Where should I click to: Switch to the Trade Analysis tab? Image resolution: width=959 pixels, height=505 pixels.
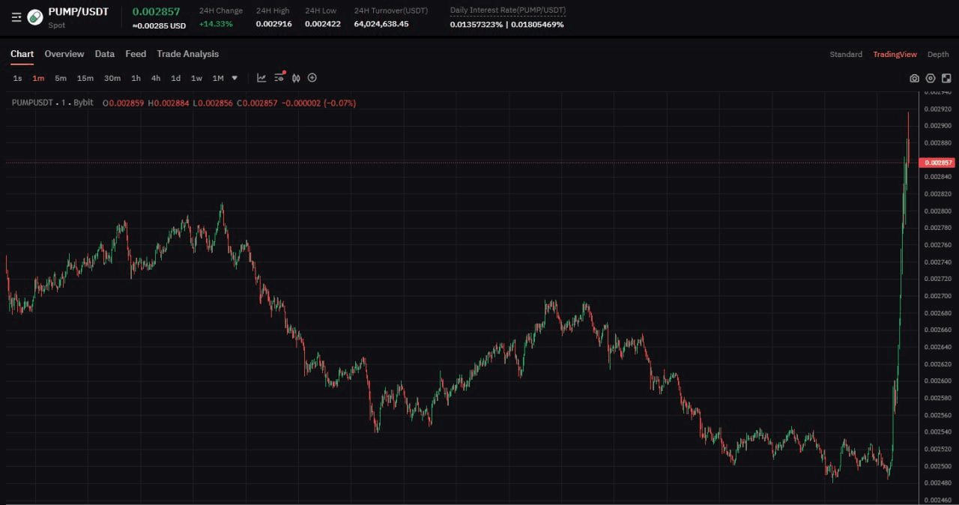point(188,54)
